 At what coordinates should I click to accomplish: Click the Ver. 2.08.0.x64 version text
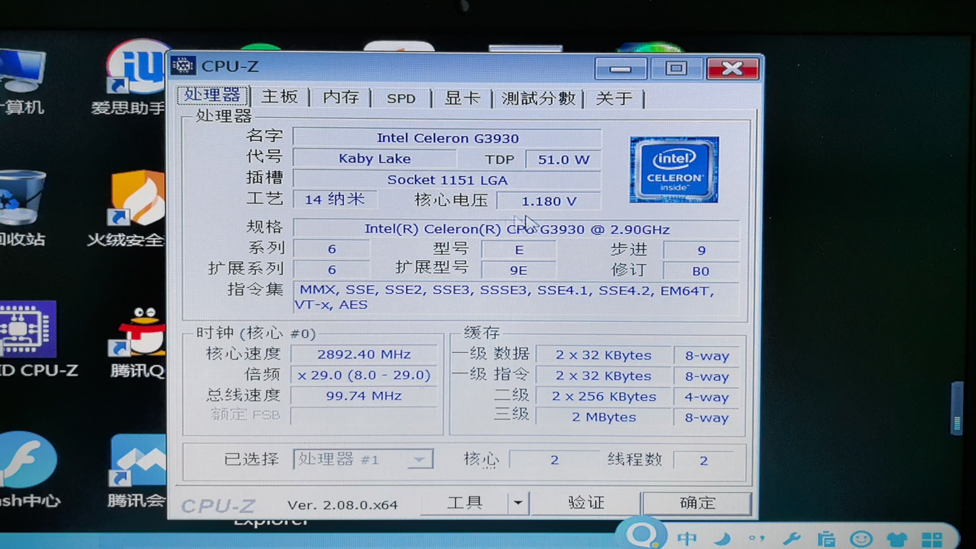tap(342, 505)
